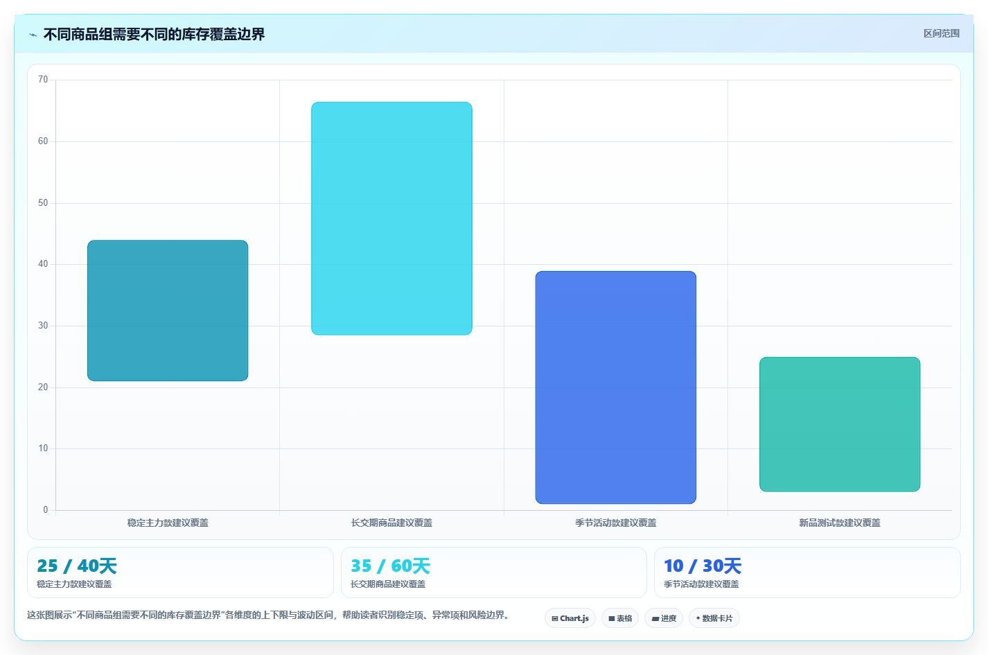Click the x-axis label 季节活动款建议覆盖
This screenshot has height=655, width=988.
coord(615,523)
